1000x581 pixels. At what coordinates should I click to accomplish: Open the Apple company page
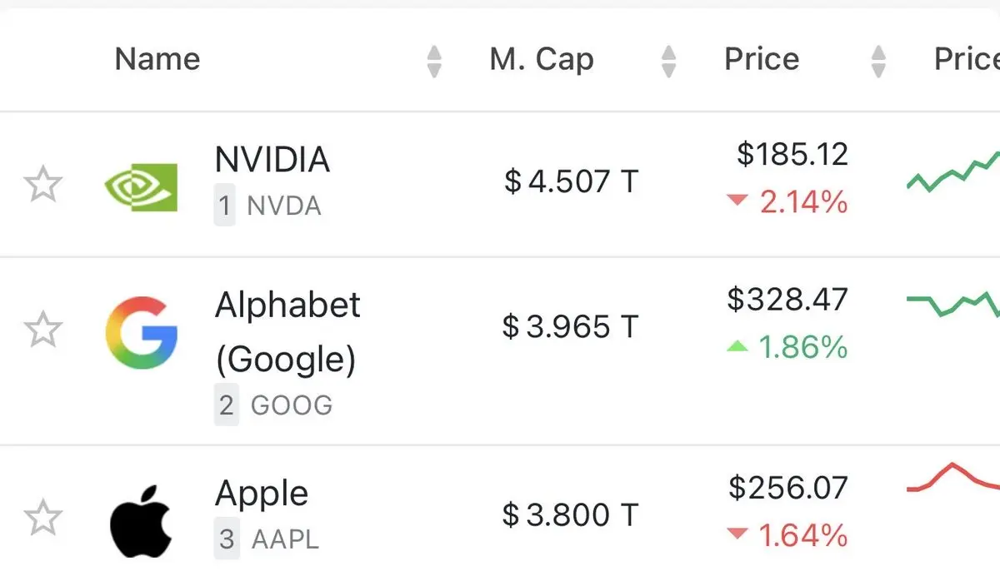tap(262, 494)
